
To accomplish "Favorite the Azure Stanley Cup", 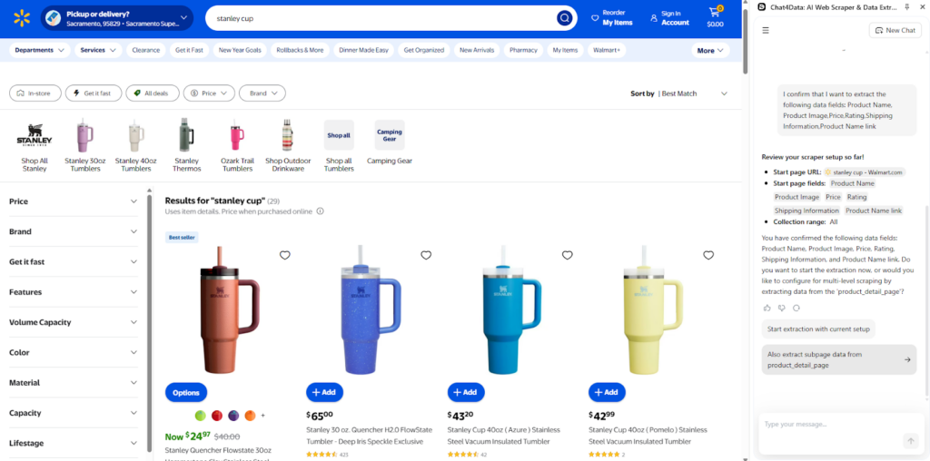I will (567, 255).
